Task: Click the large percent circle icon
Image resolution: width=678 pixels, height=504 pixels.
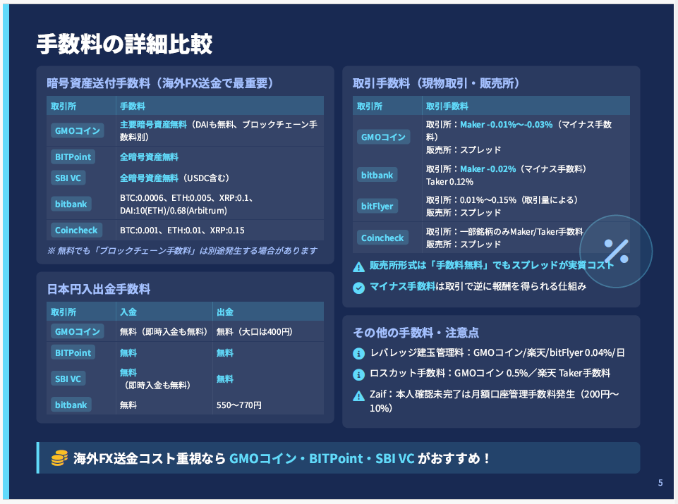Action: pyautogui.click(x=616, y=252)
